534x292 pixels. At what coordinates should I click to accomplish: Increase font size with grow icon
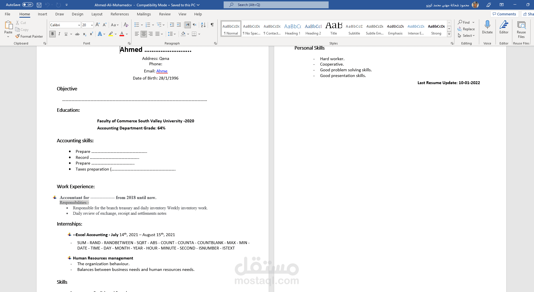[x=98, y=25]
